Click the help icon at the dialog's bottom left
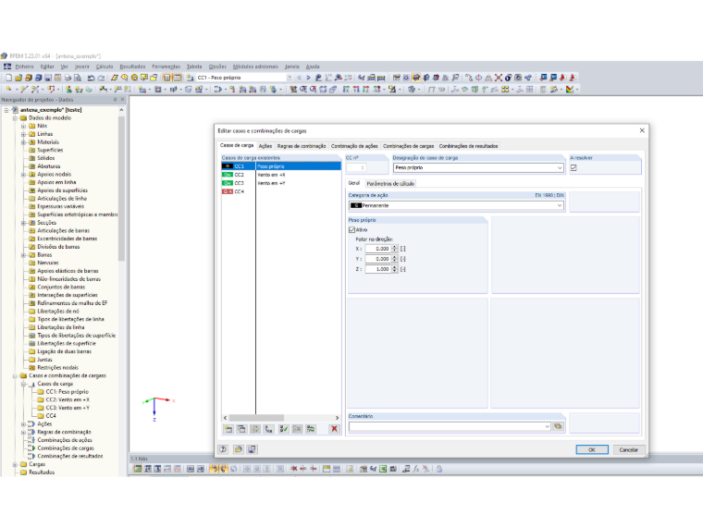The width and height of the screenshot is (703, 527). click(223, 449)
